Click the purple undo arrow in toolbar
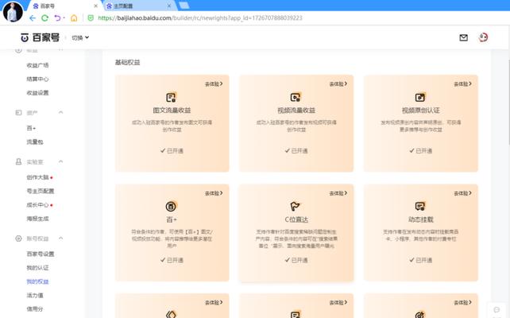This screenshot has width=510, height=318. coord(57,18)
